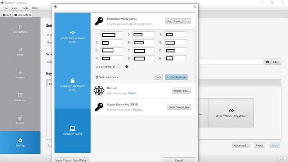This screenshot has width=288, height=162.
Task: Open the View menu
Action: click(x=14, y=8)
